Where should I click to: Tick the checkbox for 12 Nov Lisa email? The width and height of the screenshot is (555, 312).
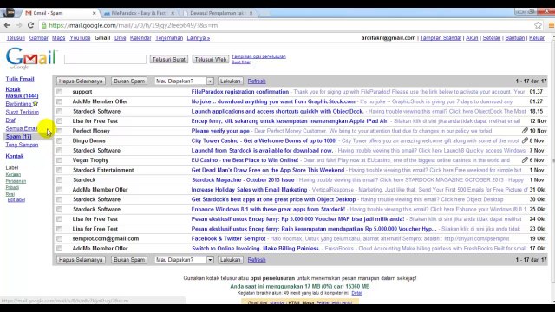click(x=60, y=121)
